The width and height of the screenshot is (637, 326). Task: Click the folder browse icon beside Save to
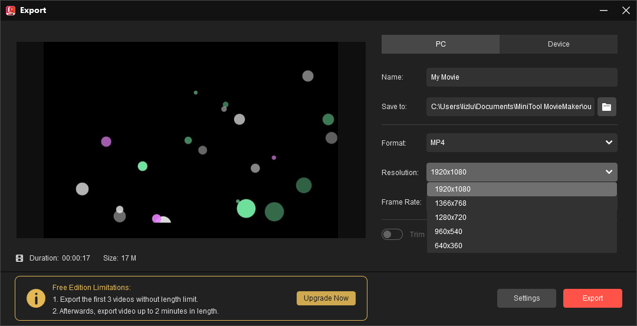click(606, 107)
